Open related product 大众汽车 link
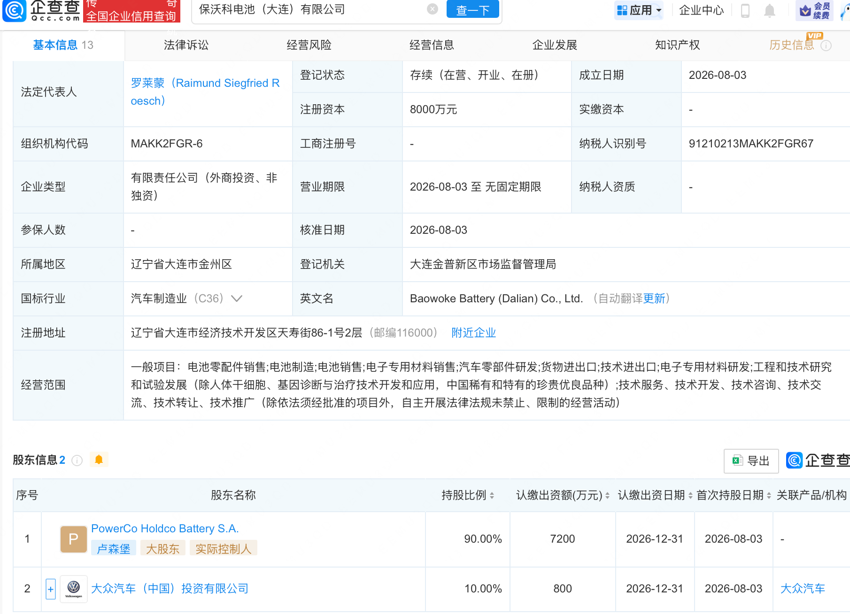The height and width of the screenshot is (614, 850). coord(803,589)
